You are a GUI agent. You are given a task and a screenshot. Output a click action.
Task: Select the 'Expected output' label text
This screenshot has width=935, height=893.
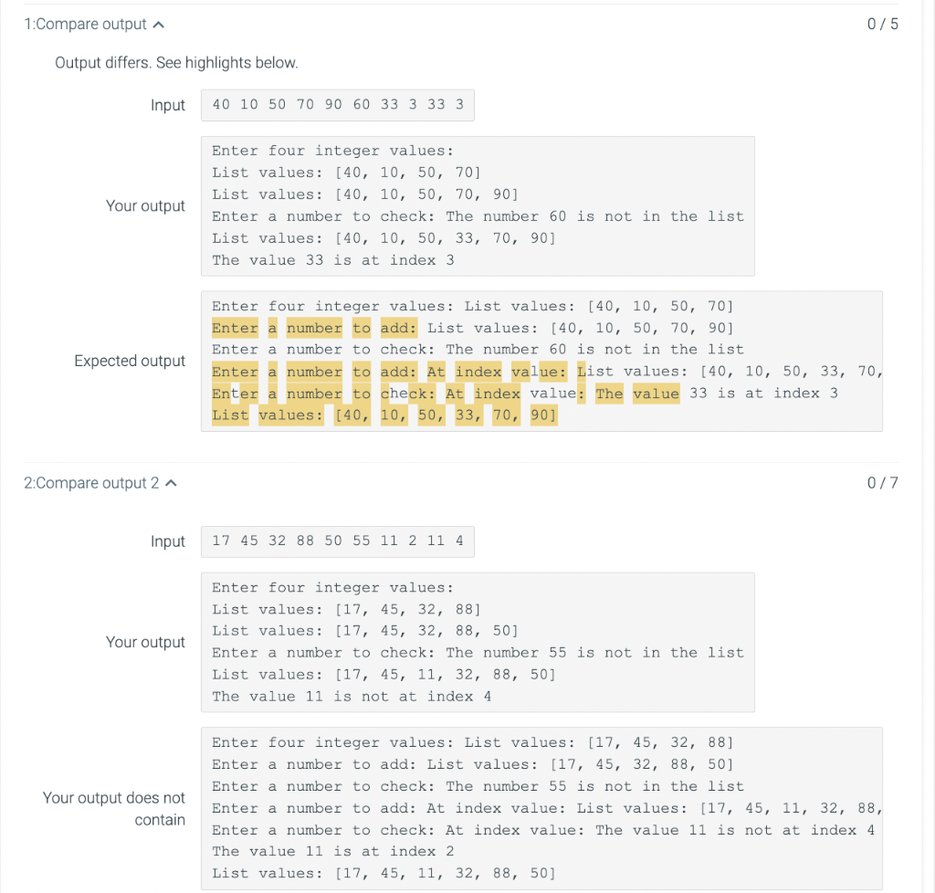(x=130, y=361)
